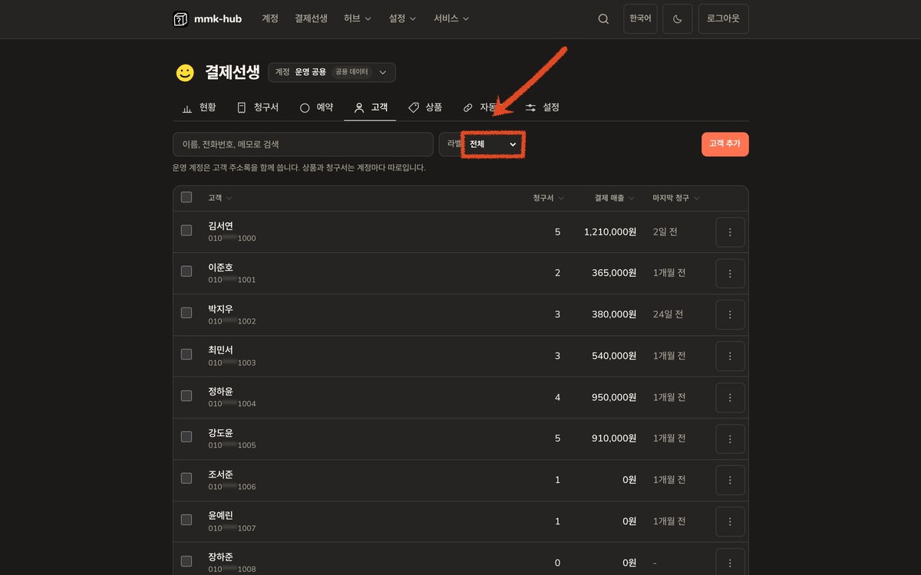The height and width of the screenshot is (575, 921).
Task: Open customer 김서연 name link
Action: pyautogui.click(x=220, y=225)
